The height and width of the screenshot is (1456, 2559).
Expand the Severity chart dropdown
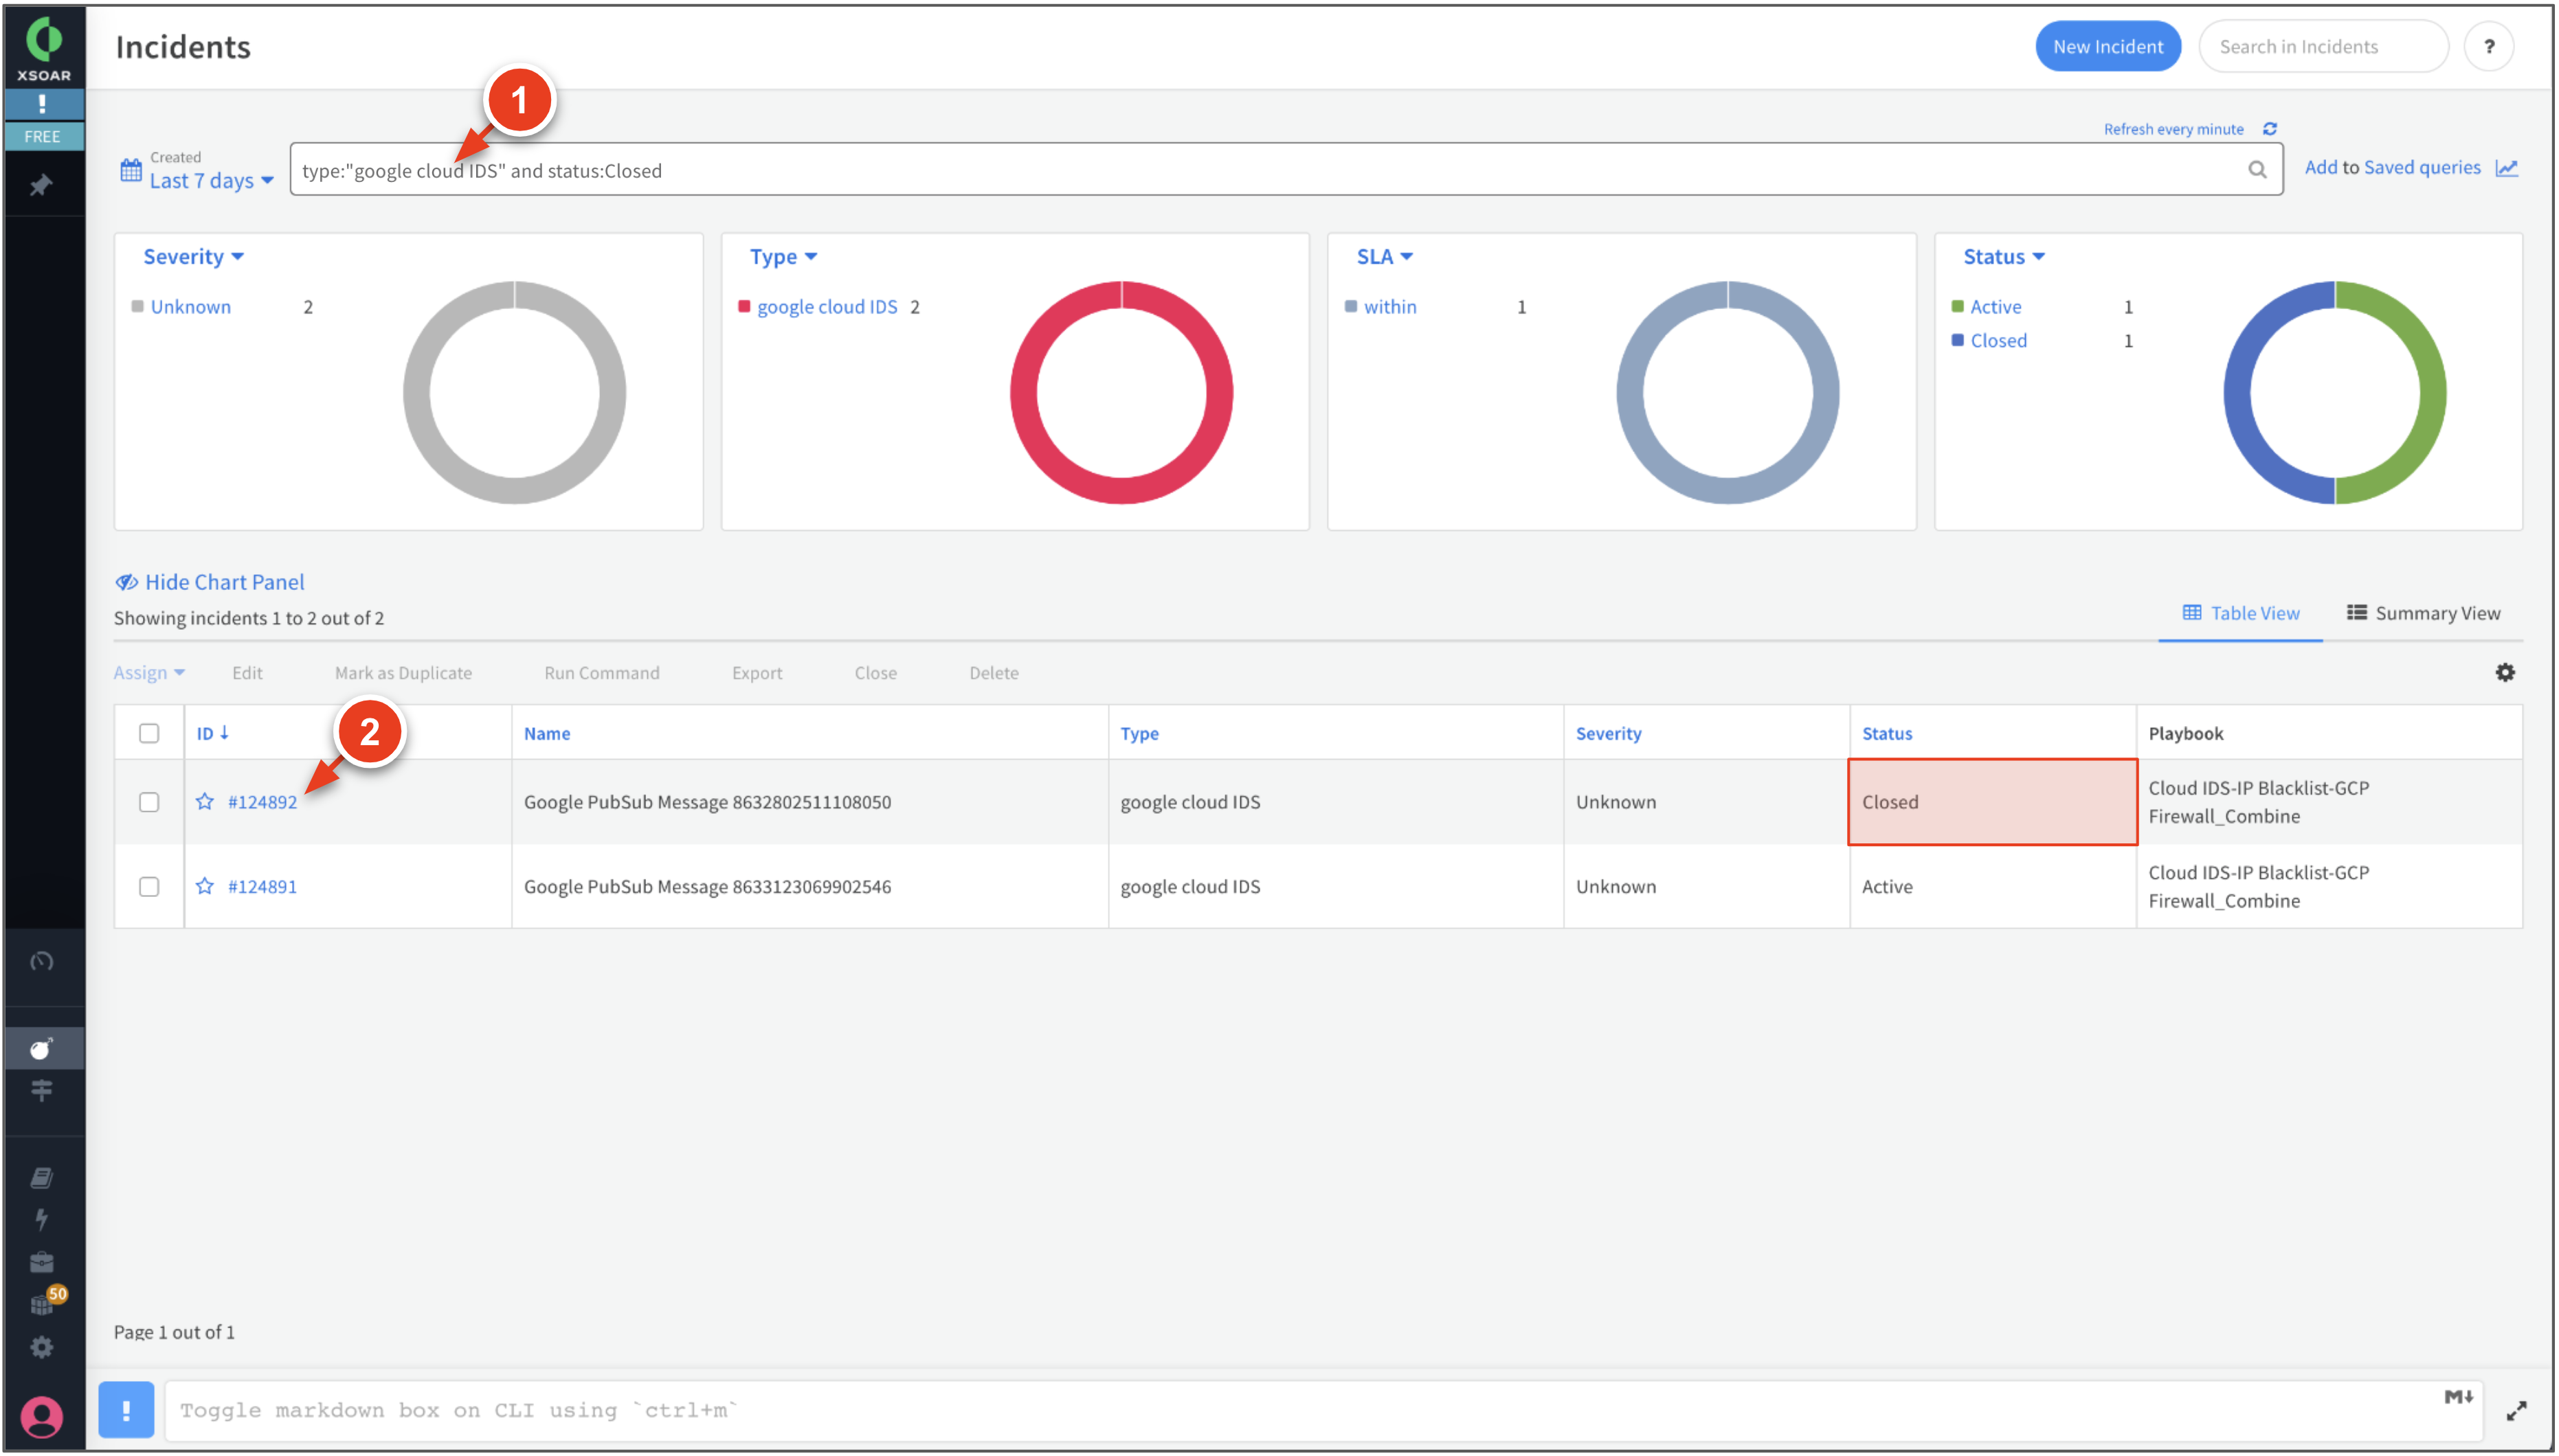click(x=193, y=257)
